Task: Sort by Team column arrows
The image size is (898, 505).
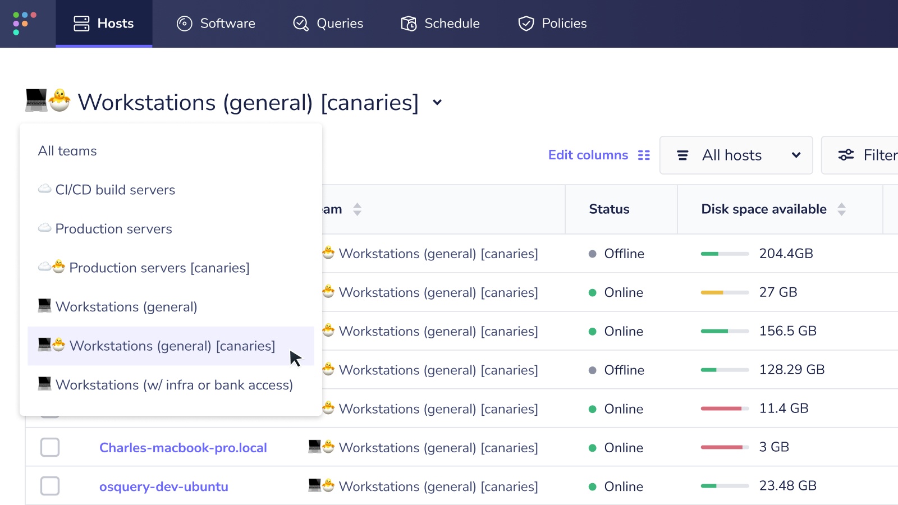Action: [357, 209]
